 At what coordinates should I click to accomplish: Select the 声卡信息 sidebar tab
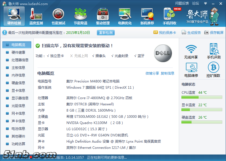coord(17,121)
